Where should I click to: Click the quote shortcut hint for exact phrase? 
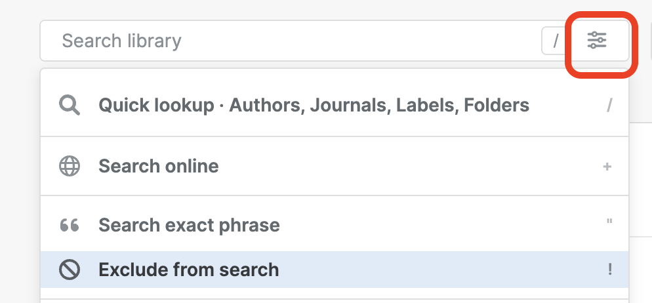coord(609,223)
